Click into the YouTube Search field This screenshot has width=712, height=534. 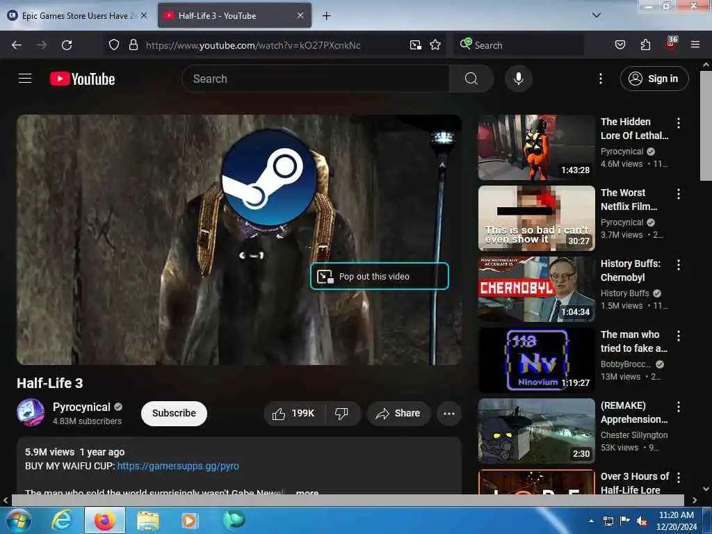(x=316, y=79)
